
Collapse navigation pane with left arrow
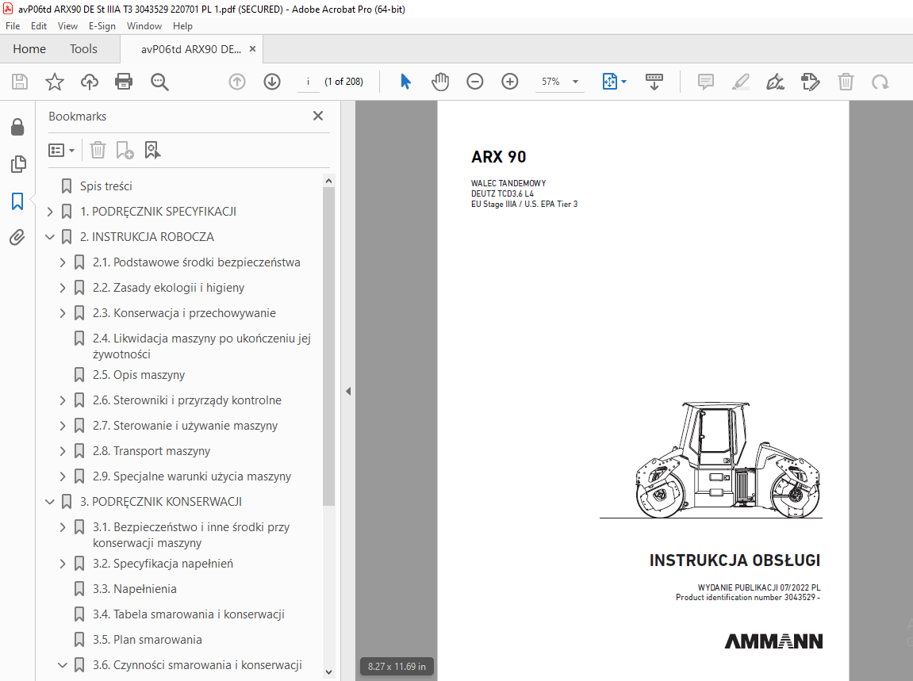click(348, 391)
